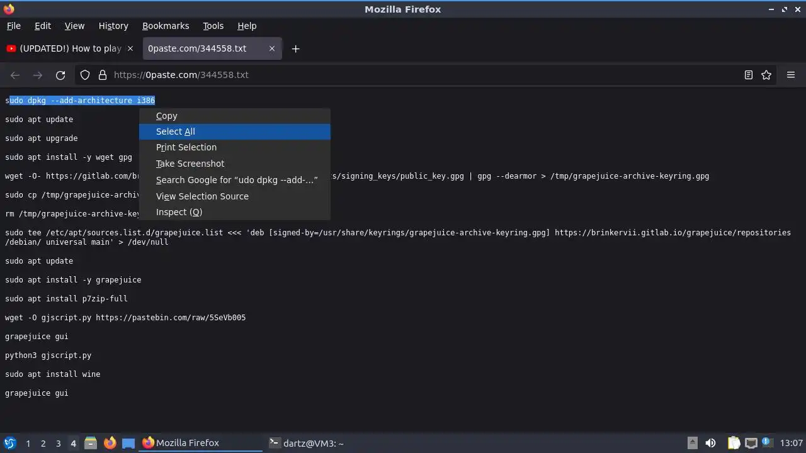Choose Inspect (Q) in context menu
The image size is (806, 453).
pos(234,212)
